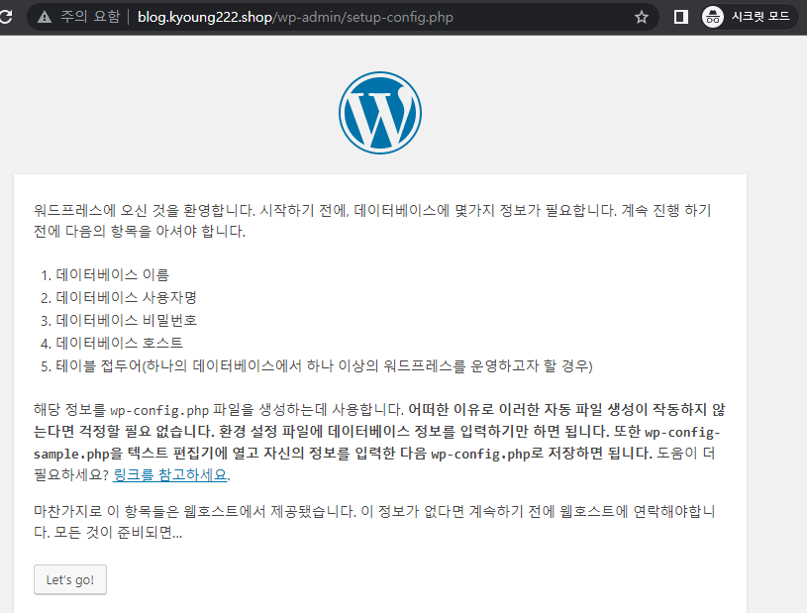The height and width of the screenshot is (613, 807).
Task: Click the incognito mode profile icon
Action: (x=713, y=17)
